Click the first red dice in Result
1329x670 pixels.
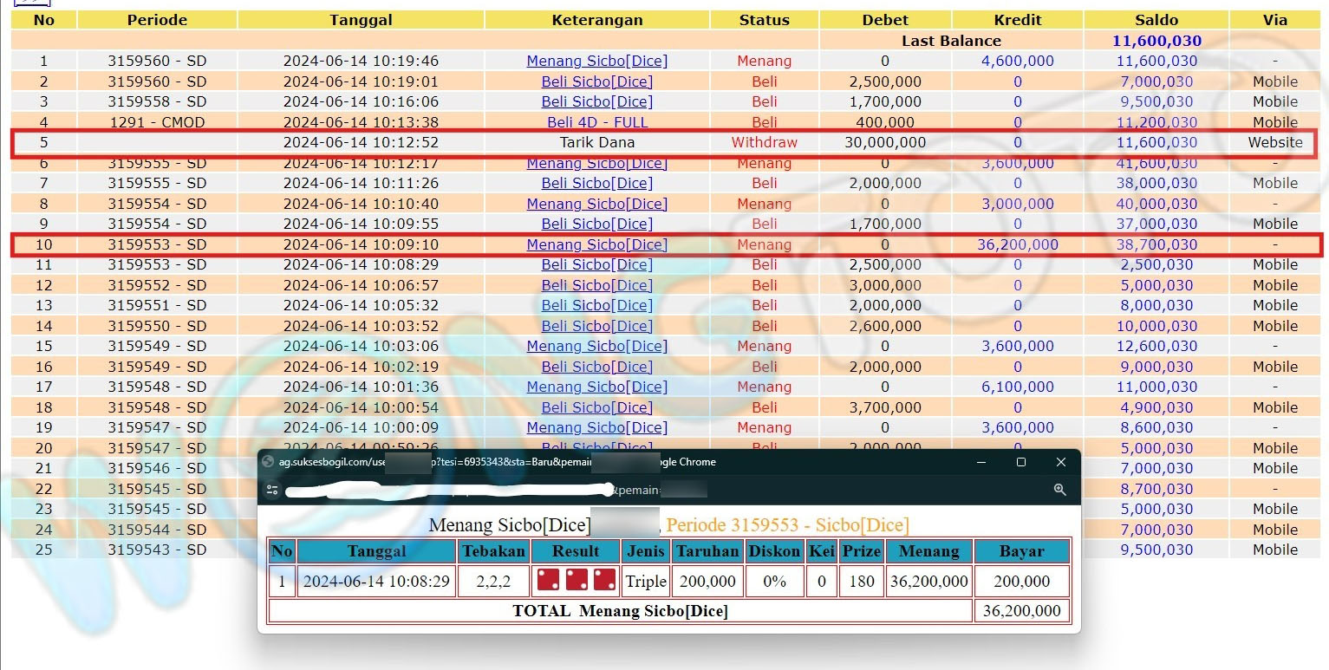tap(548, 580)
